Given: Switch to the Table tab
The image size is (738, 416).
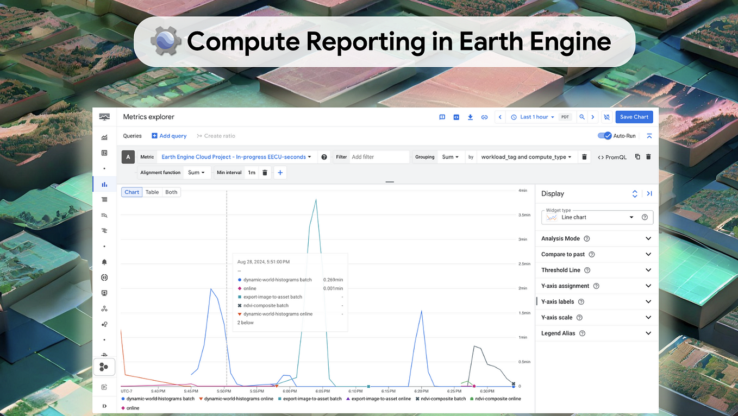Looking at the screenshot, I should [152, 192].
